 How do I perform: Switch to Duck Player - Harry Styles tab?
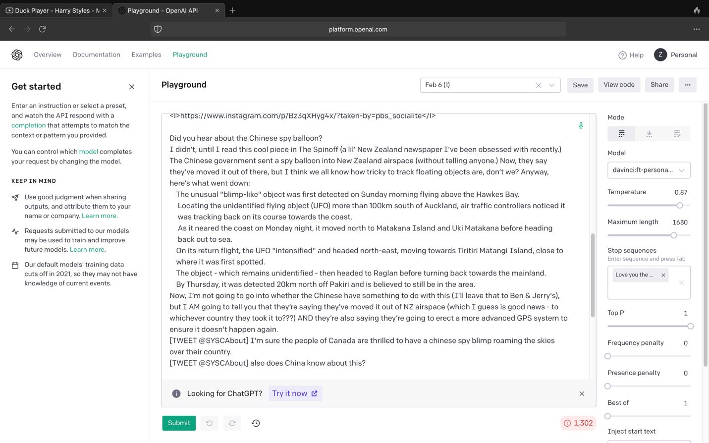tap(56, 10)
